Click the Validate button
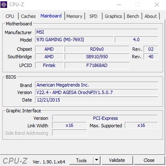Image resolution: width=166 pixels, height=166 pixels. pos(117,160)
